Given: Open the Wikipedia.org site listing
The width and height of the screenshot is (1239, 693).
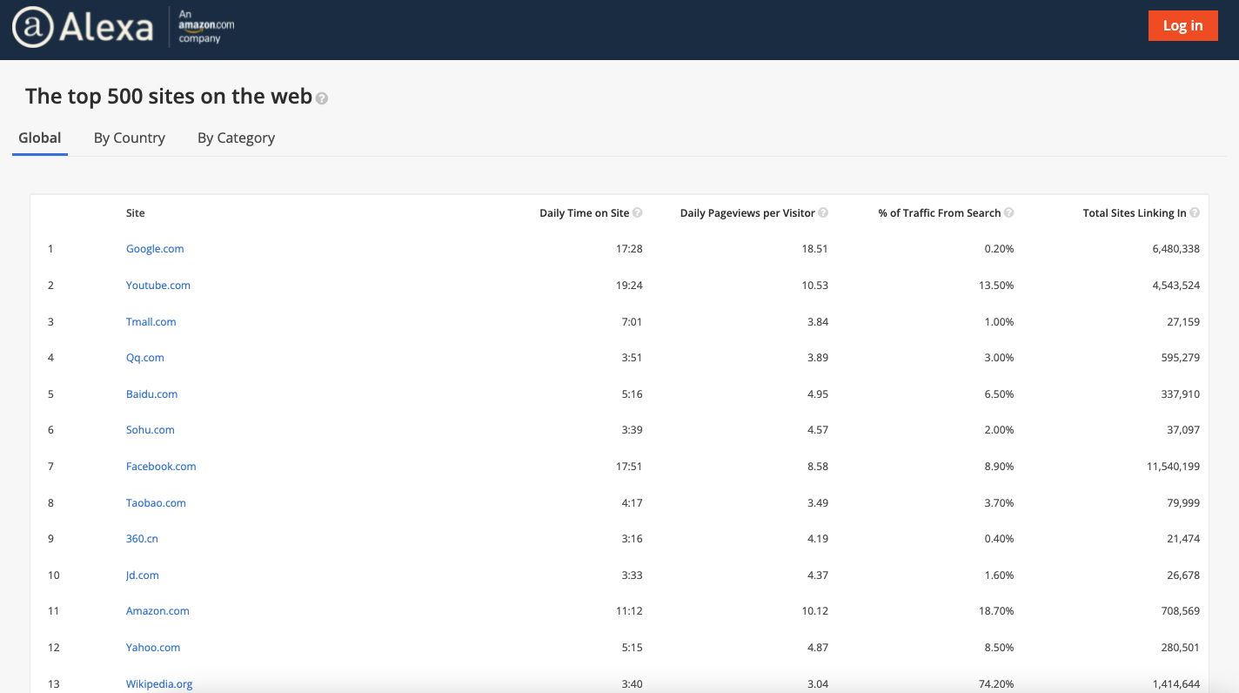Looking at the screenshot, I should (x=159, y=683).
